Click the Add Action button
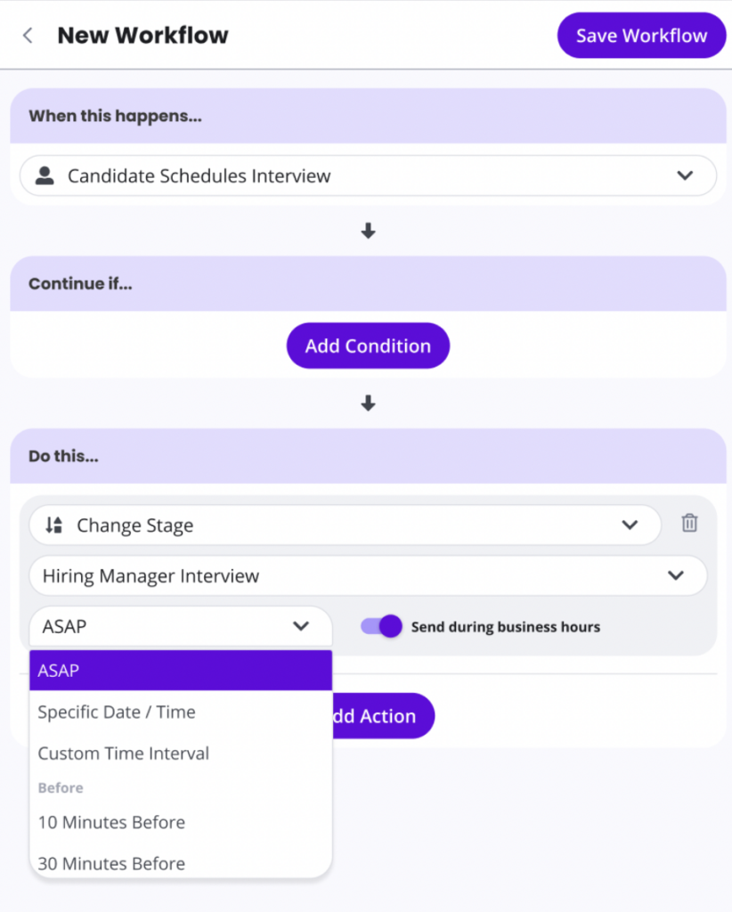 (x=383, y=716)
